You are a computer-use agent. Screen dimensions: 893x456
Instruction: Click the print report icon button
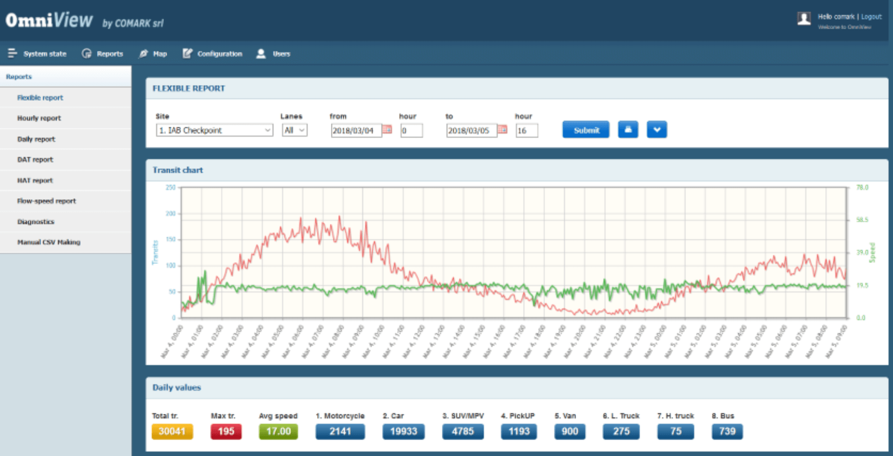[x=627, y=130]
